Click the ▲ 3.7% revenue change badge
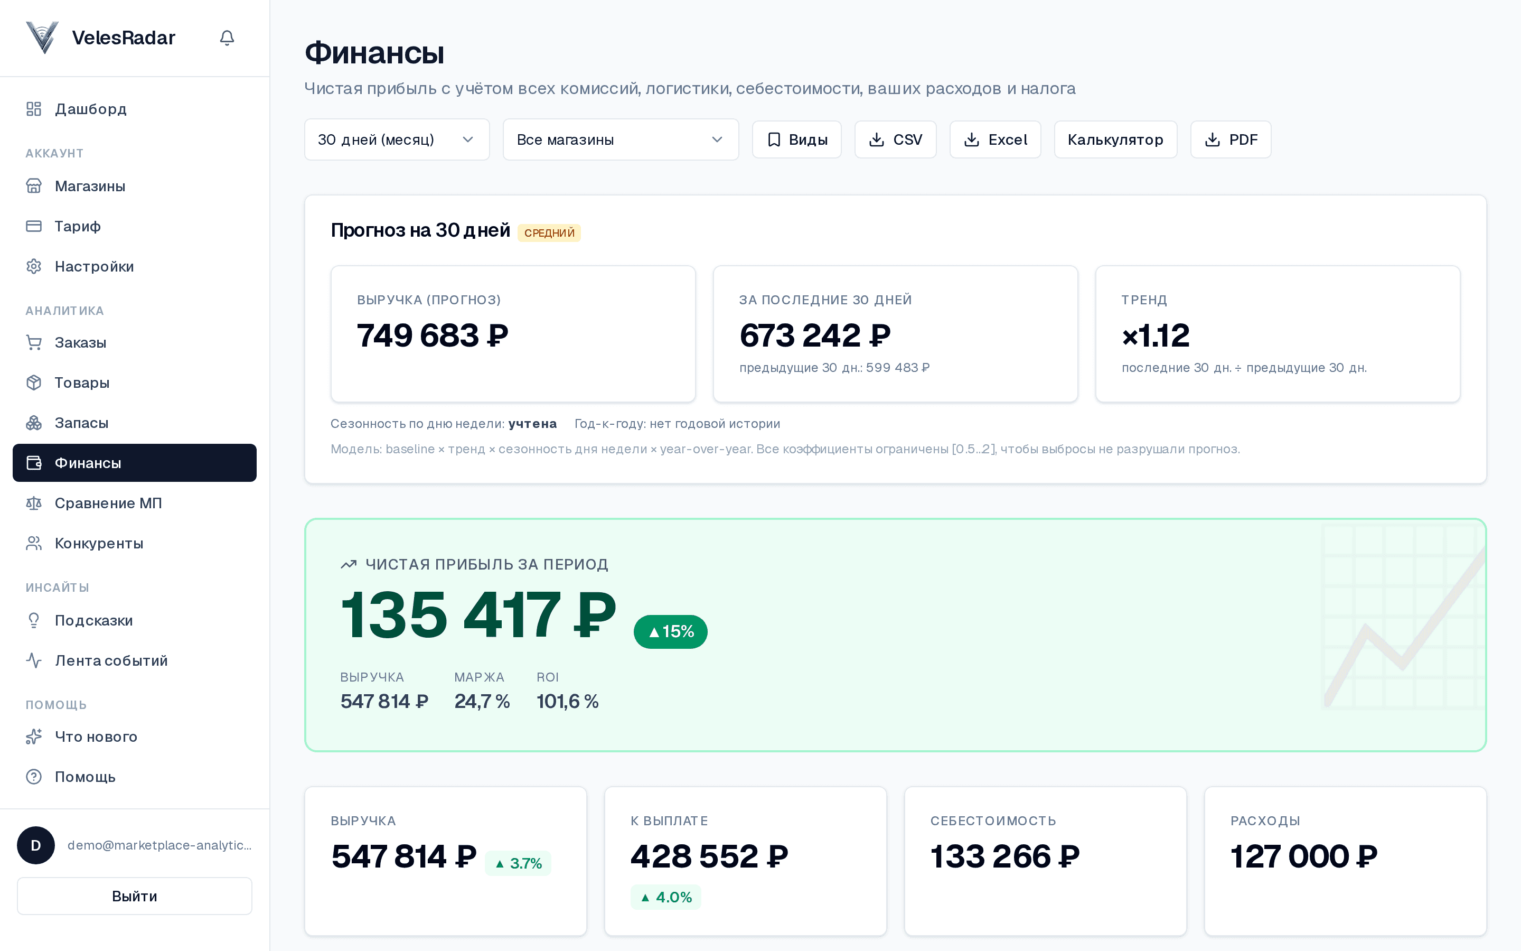1521x951 pixels. [518, 863]
